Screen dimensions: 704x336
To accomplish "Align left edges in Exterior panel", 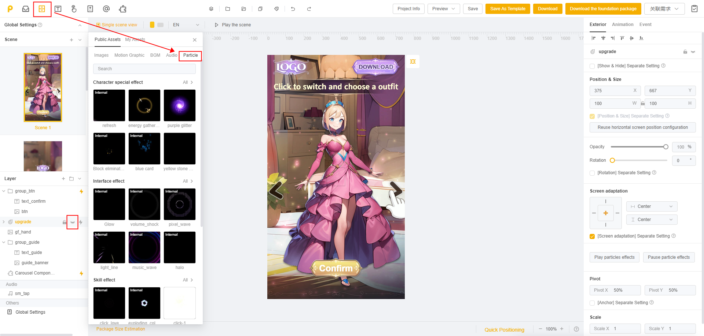I will (x=594, y=38).
